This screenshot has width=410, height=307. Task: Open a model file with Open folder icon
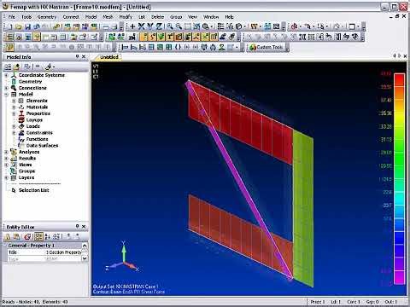coord(19,26)
